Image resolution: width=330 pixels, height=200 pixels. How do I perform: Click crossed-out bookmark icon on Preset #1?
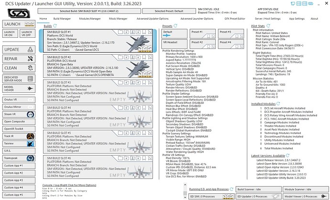[213, 36]
